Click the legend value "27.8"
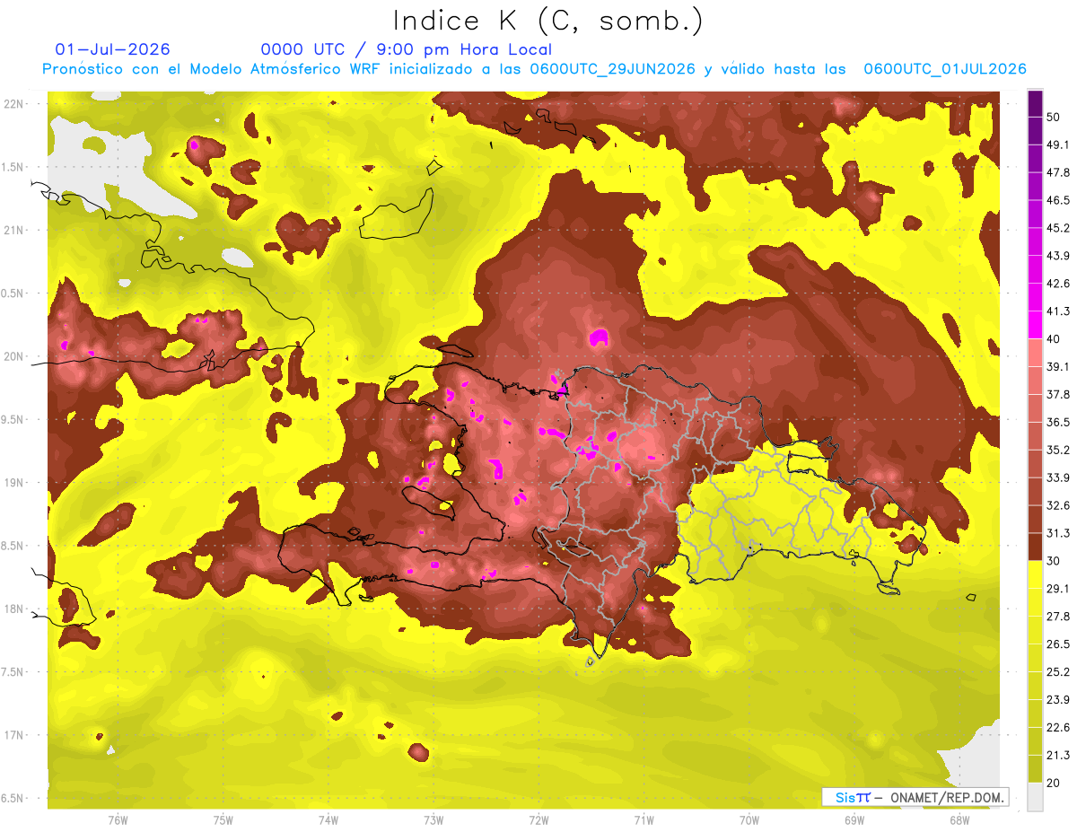1077x832 pixels. [1058, 617]
